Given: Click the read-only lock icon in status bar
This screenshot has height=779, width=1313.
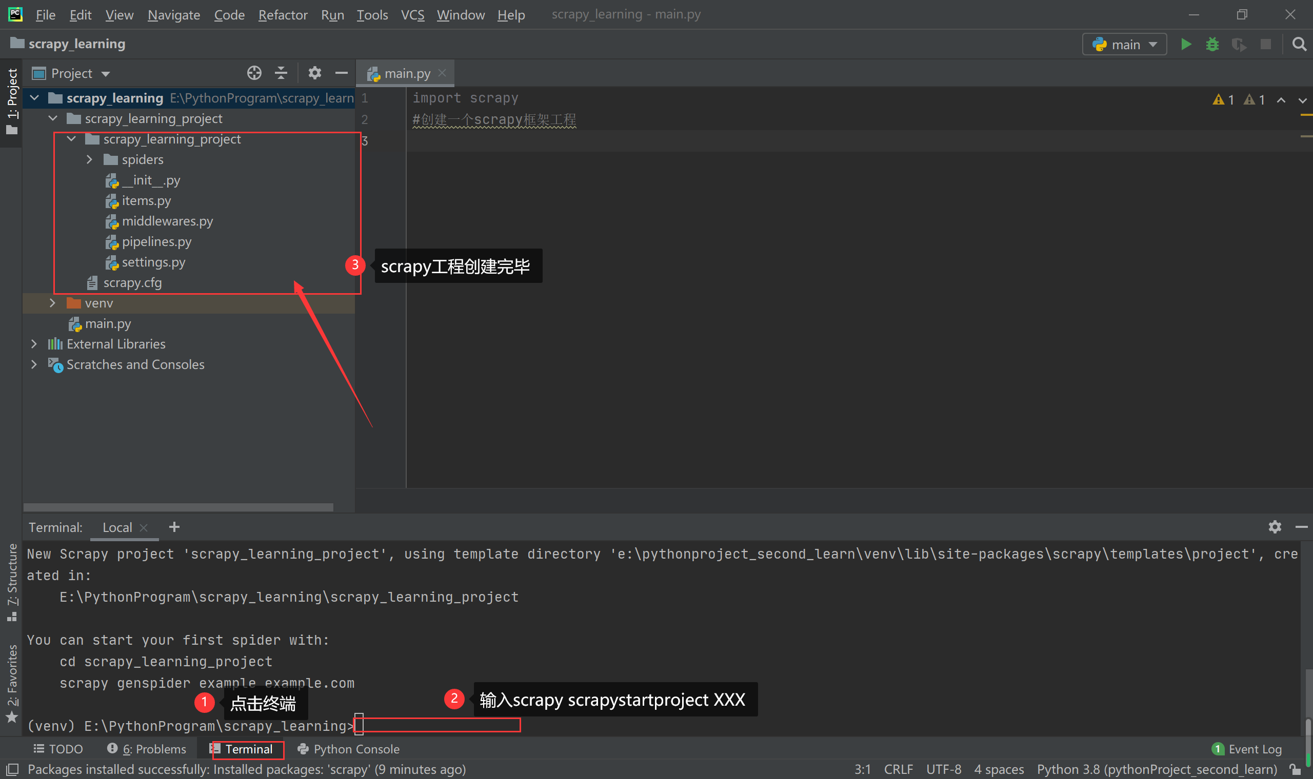Looking at the screenshot, I should point(1294,770).
